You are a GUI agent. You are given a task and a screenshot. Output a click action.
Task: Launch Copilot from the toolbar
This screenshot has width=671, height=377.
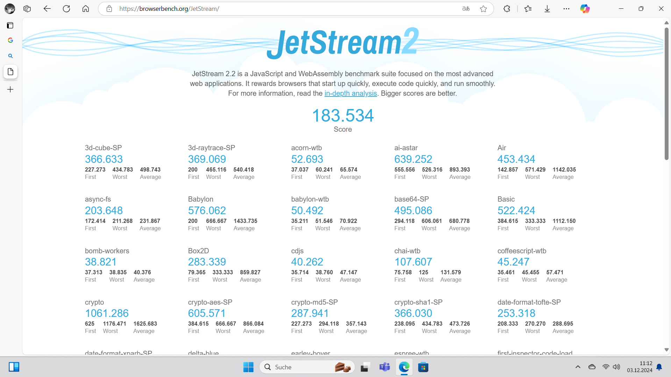click(585, 9)
